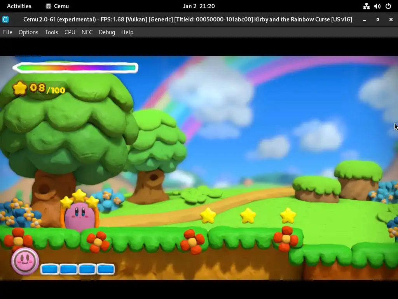The image size is (398, 299).
Task: Open the File menu
Action: coord(8,32)
